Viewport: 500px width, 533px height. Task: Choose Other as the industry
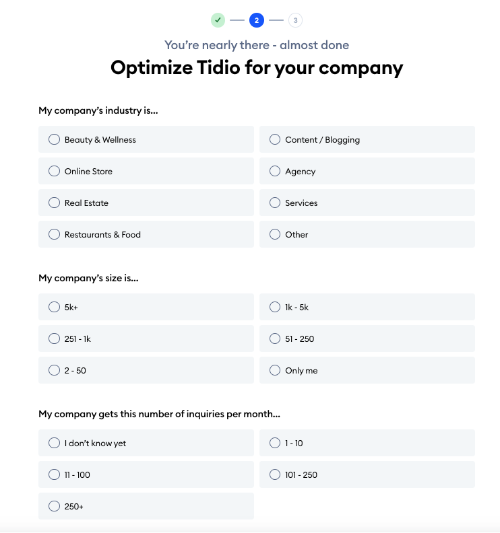tap(275, 235)
